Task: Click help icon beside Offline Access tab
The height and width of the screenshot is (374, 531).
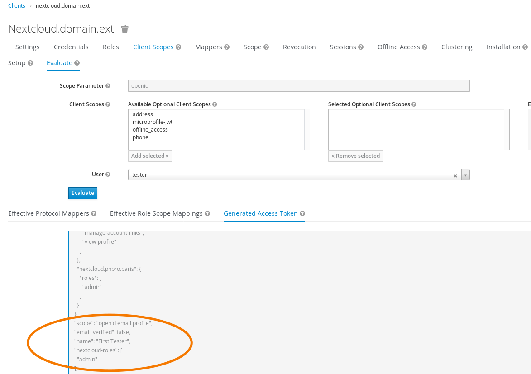Action: point(425,47)
